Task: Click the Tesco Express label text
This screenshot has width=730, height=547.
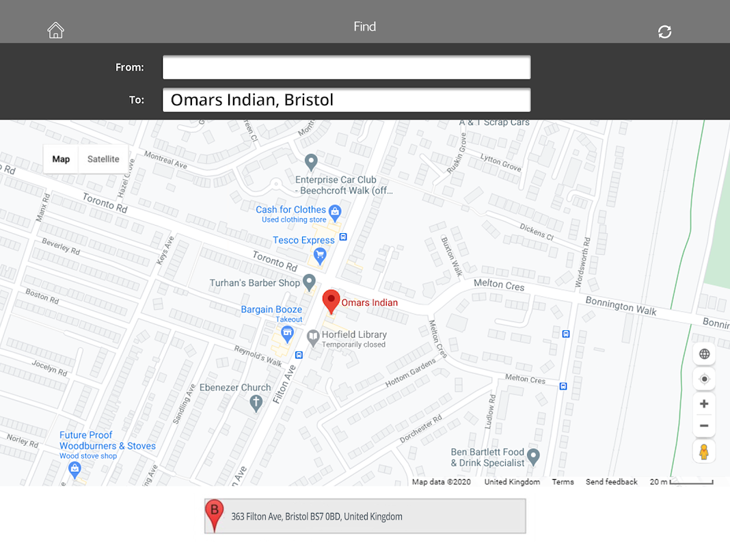Action: 303,240
